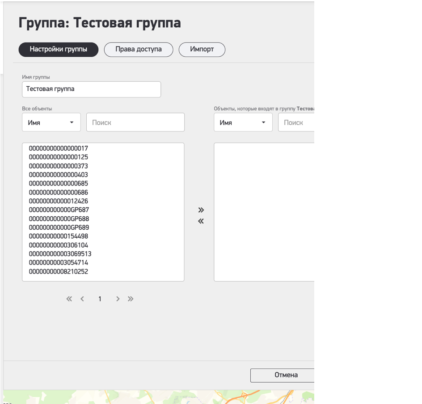
Task: Switch to the Настройки группы tab
Action: click(x=59, y=50)
